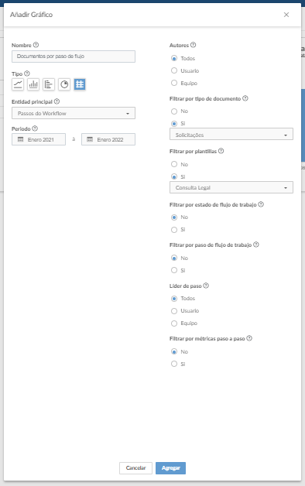This screenshot has width=305, height=486.
Task: Open the Consulta Legal template dropdown
Action: [231, 187]
